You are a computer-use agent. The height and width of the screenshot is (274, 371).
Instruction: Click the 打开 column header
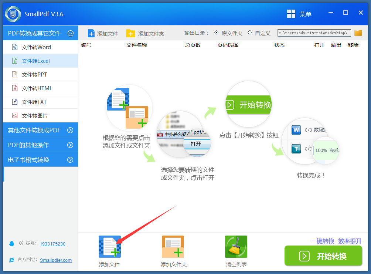coord(319,45)
